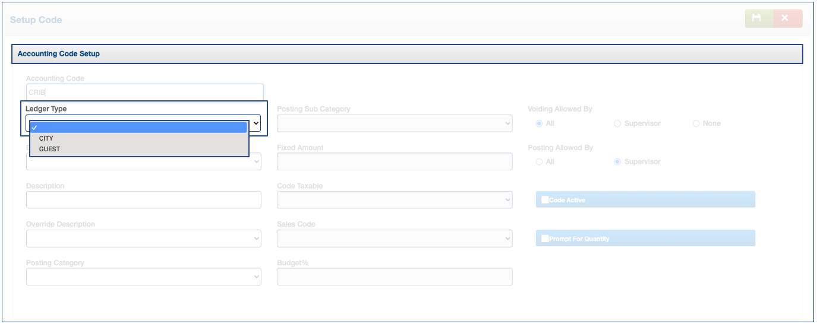Viewport: 817px width, 324px height.
Task: Select GUEST from Ledger Type list
Action: (49, 149)
